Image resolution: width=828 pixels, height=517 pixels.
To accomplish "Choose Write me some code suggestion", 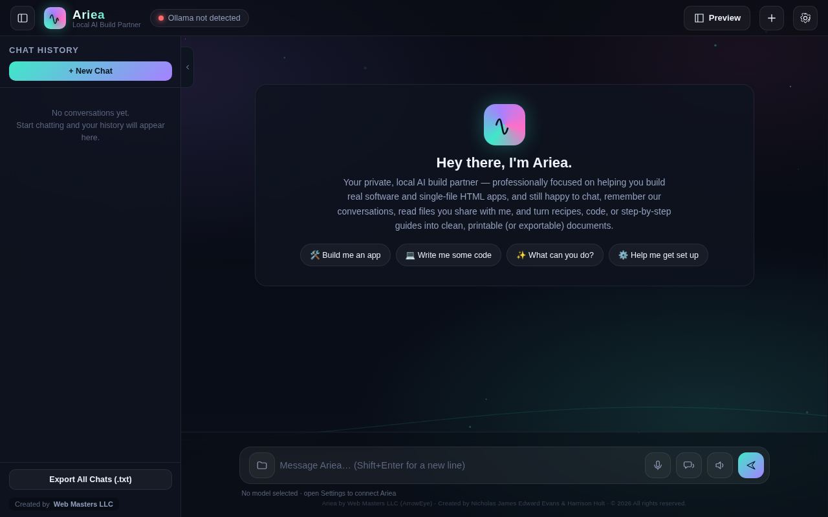I will (448, 255).
